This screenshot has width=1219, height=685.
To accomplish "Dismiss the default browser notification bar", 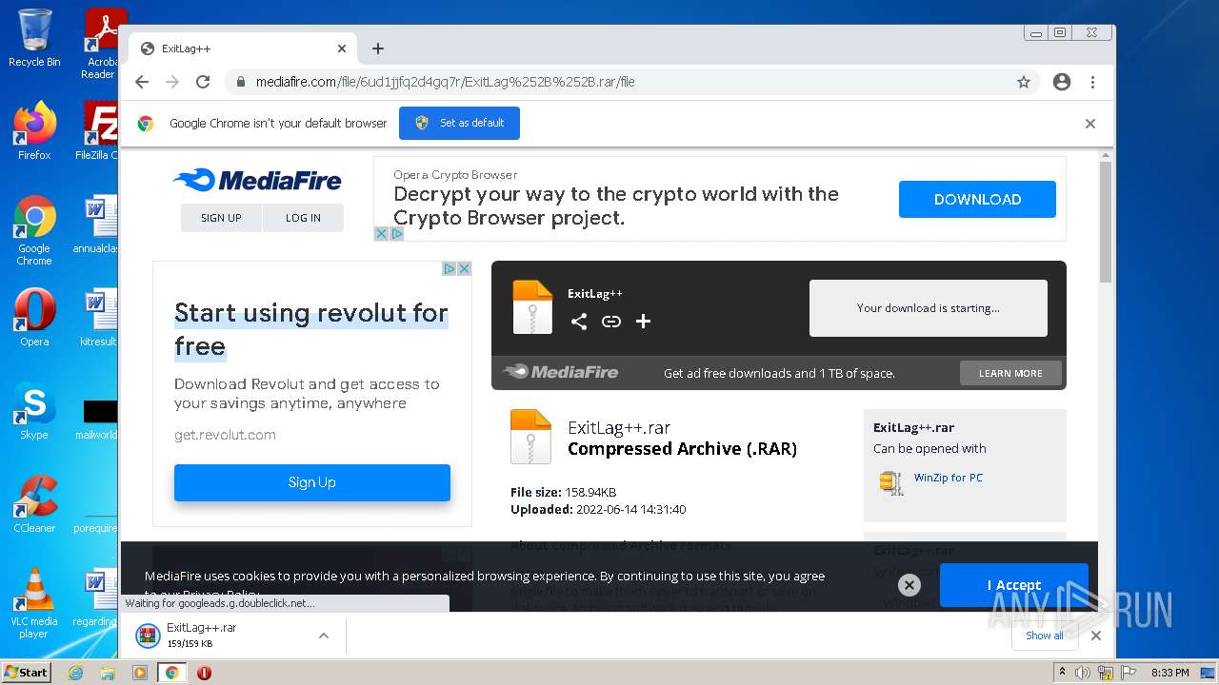I will click(1090, 124).
